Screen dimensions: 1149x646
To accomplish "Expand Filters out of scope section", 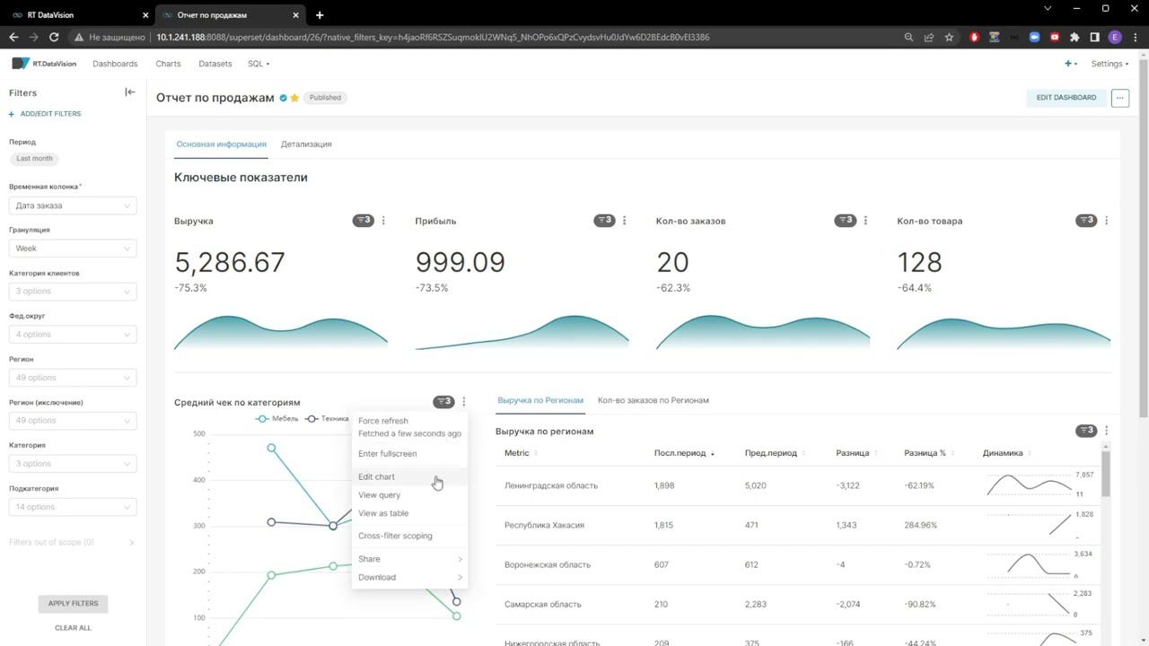I will (x=72, y=542).
